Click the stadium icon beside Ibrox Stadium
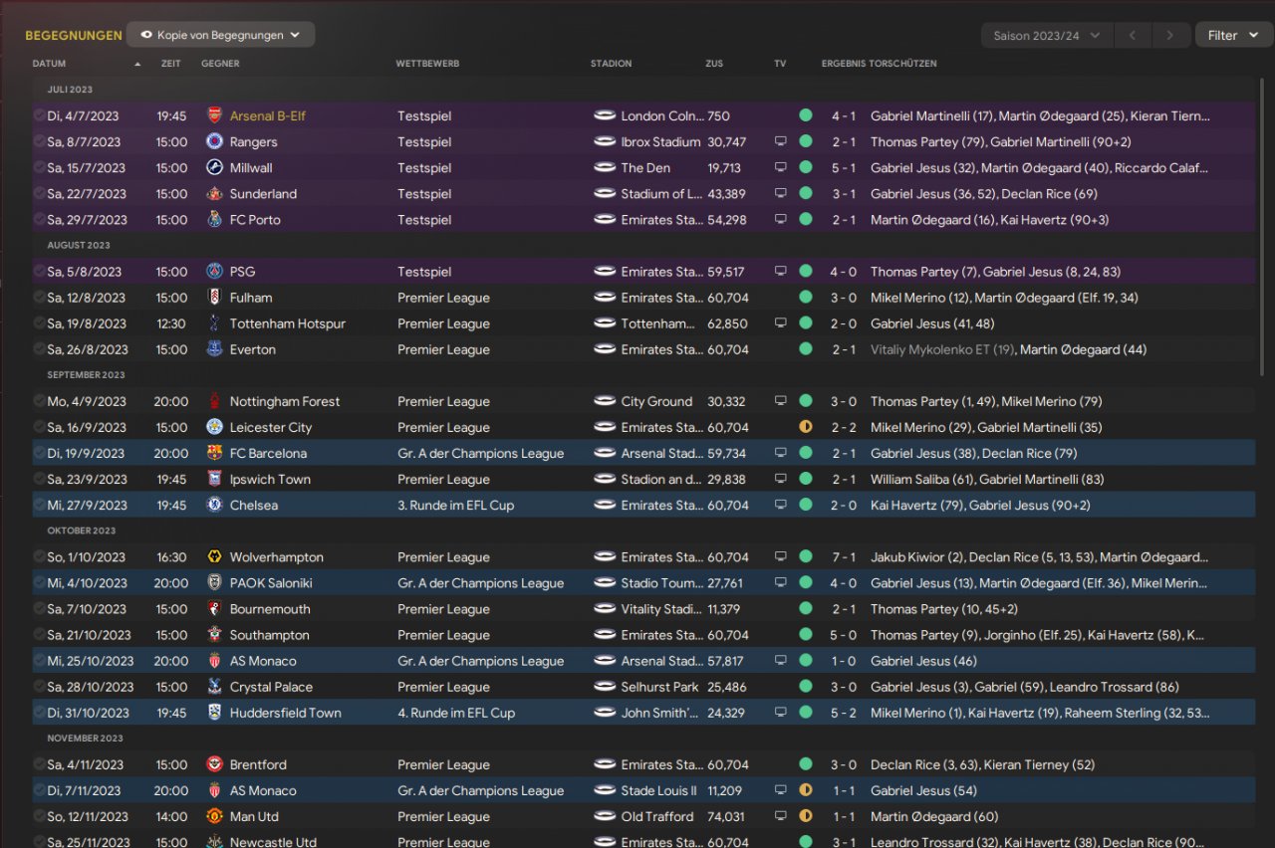The height and width of the screenshot is (848, 1275). tap(605, 141)
